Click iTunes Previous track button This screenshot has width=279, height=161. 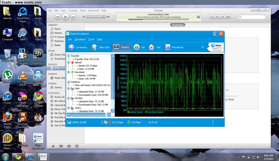(x=58, y=17)
